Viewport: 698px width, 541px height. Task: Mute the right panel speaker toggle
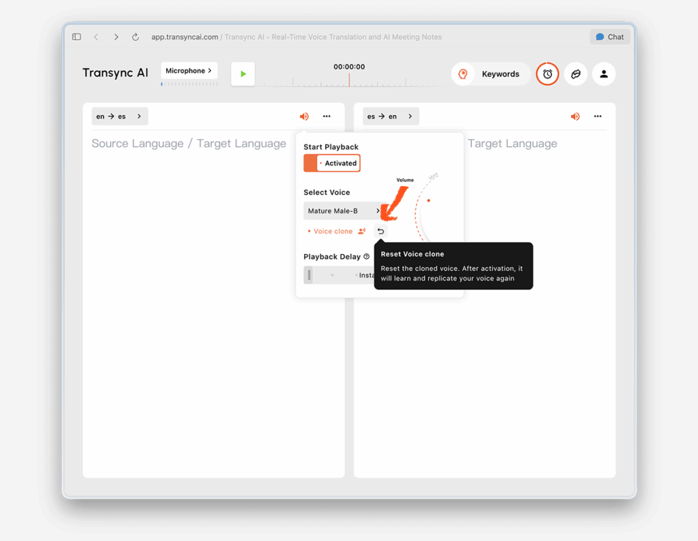pos(575,116)
